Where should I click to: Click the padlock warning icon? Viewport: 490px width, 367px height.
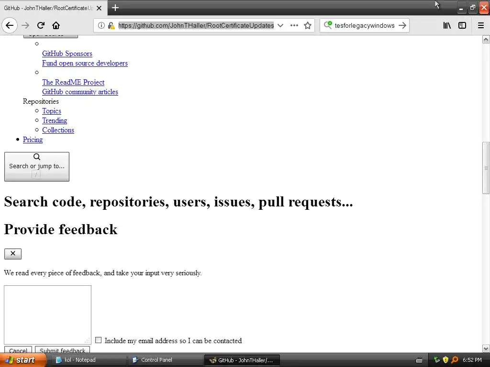(x=111, y=26)
